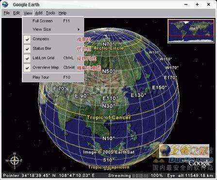Select Play Tour menu entry
The width and height of the screenshot is (217, 180).
pos(53,77)
